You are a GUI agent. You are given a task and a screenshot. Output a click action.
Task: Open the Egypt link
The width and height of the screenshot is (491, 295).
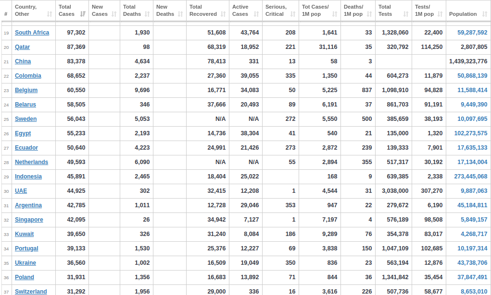(23, 133)
